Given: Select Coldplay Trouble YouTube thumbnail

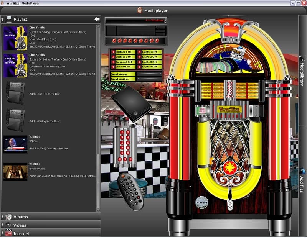Looking at the screenshot, I should 15,144.
